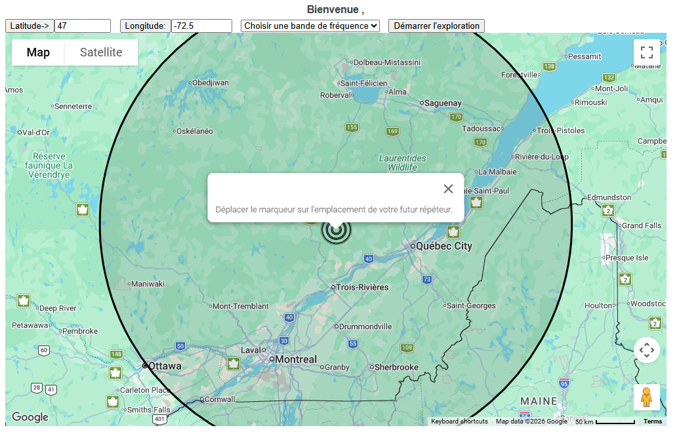679x432 pixels.
Task: Click the Google logo
Action: (x=30, y=417)
